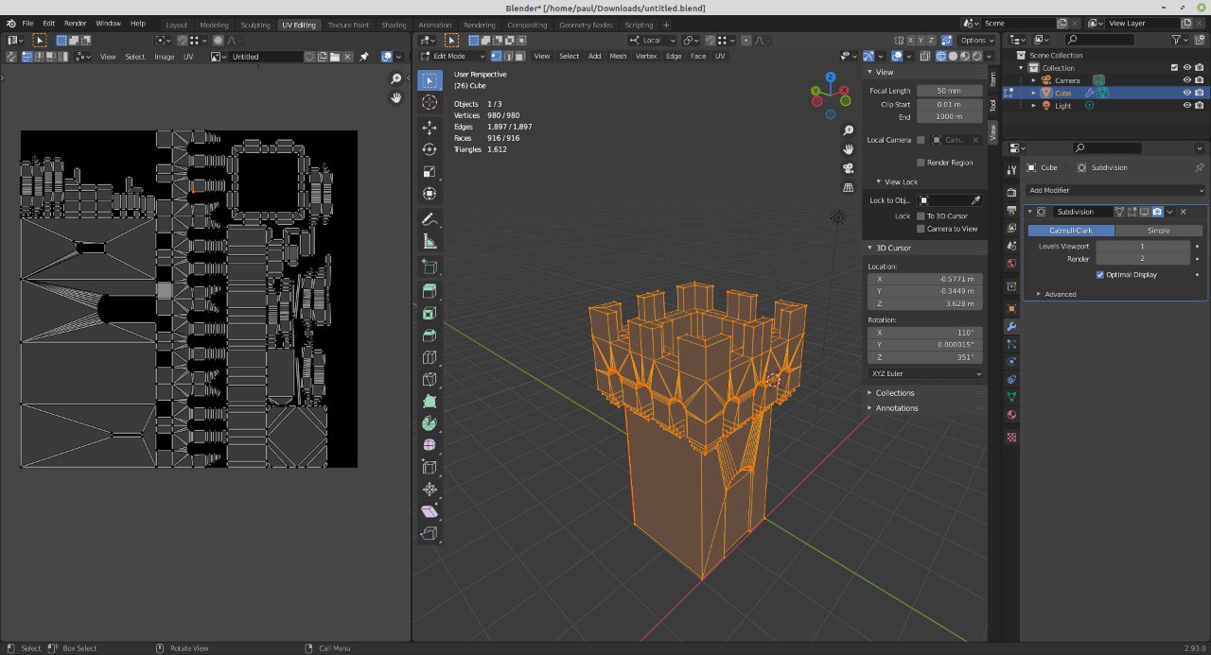
Task: Expand the Annotations panel in sidebar
Action: click(x=896, y=408)
